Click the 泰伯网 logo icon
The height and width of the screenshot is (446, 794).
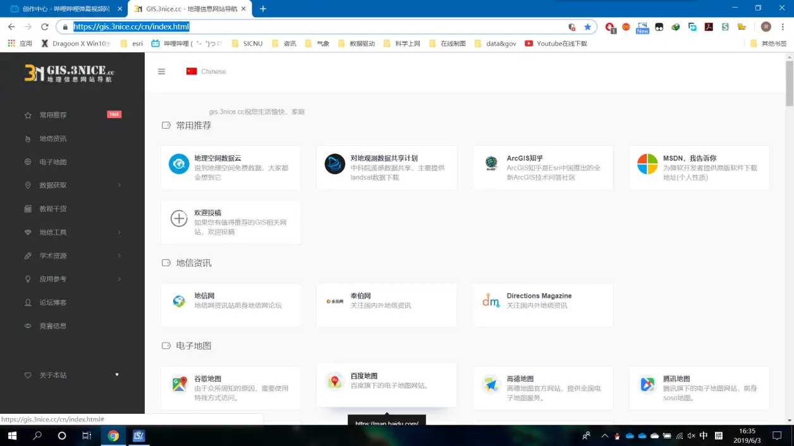point(335,301)
